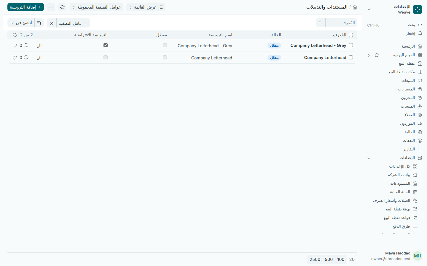This screenshot has width=427, height=266.
Task: Toggle default letterhead checkbox for Company Letterhead - Grey
Action: coord(106,45)
